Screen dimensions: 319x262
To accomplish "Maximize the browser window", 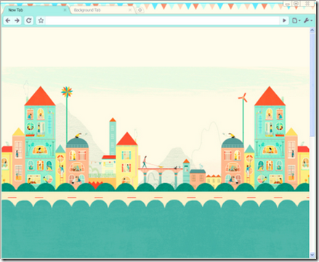I will click(x=296, y=4).
